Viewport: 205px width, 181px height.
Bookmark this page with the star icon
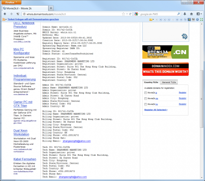click(x=123, y=14)
